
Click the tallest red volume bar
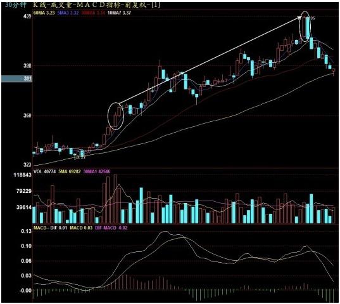pos(115,199)
